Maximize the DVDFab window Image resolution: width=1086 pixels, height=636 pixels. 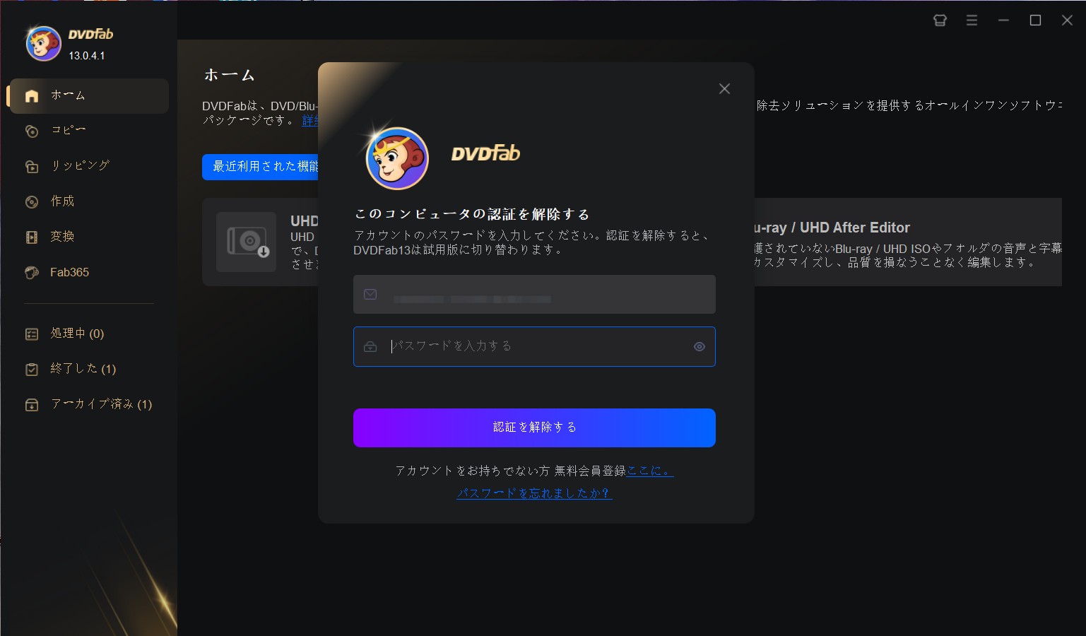point(1035,20)
